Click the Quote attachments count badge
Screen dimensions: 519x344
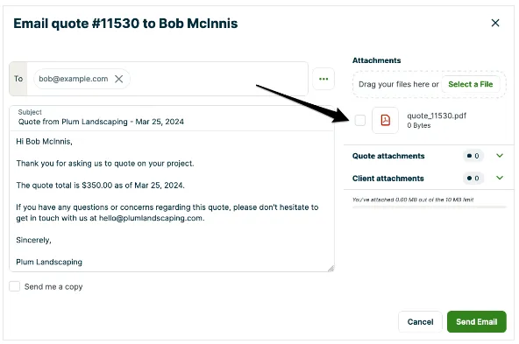click(473, 156)
